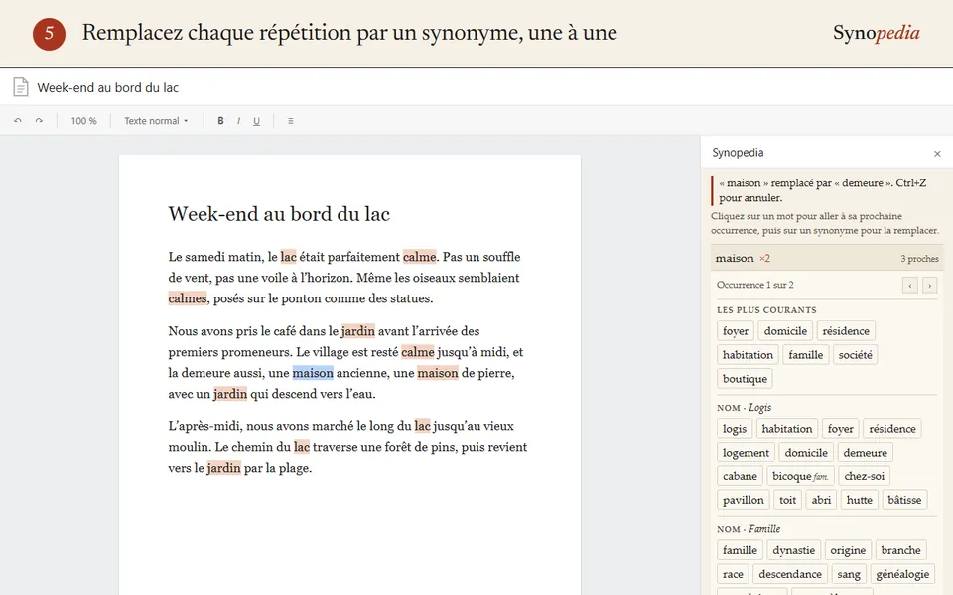This screenshot has height=595, width=953.
Task: Click the Synopedia logo at top right
Action: point(876,33)
